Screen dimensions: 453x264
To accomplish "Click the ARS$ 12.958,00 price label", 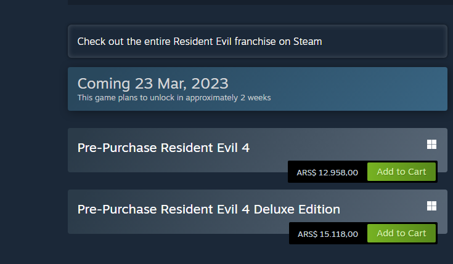I will click(x=327, y=172).
